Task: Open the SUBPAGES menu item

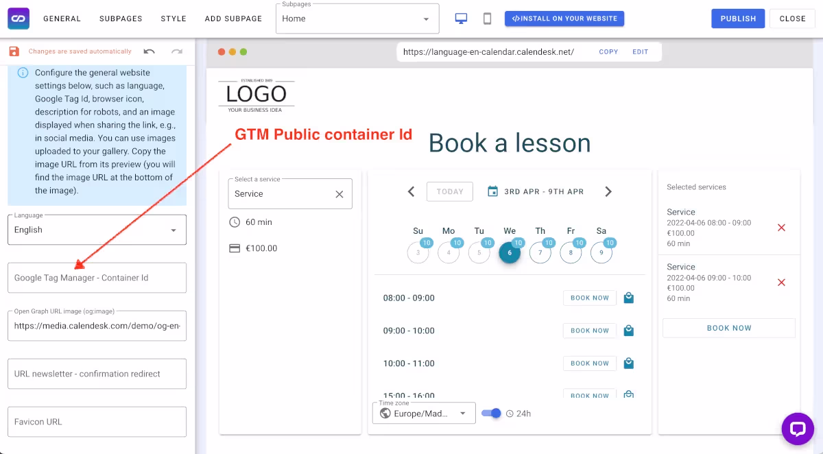Action: tap(121, 19)
